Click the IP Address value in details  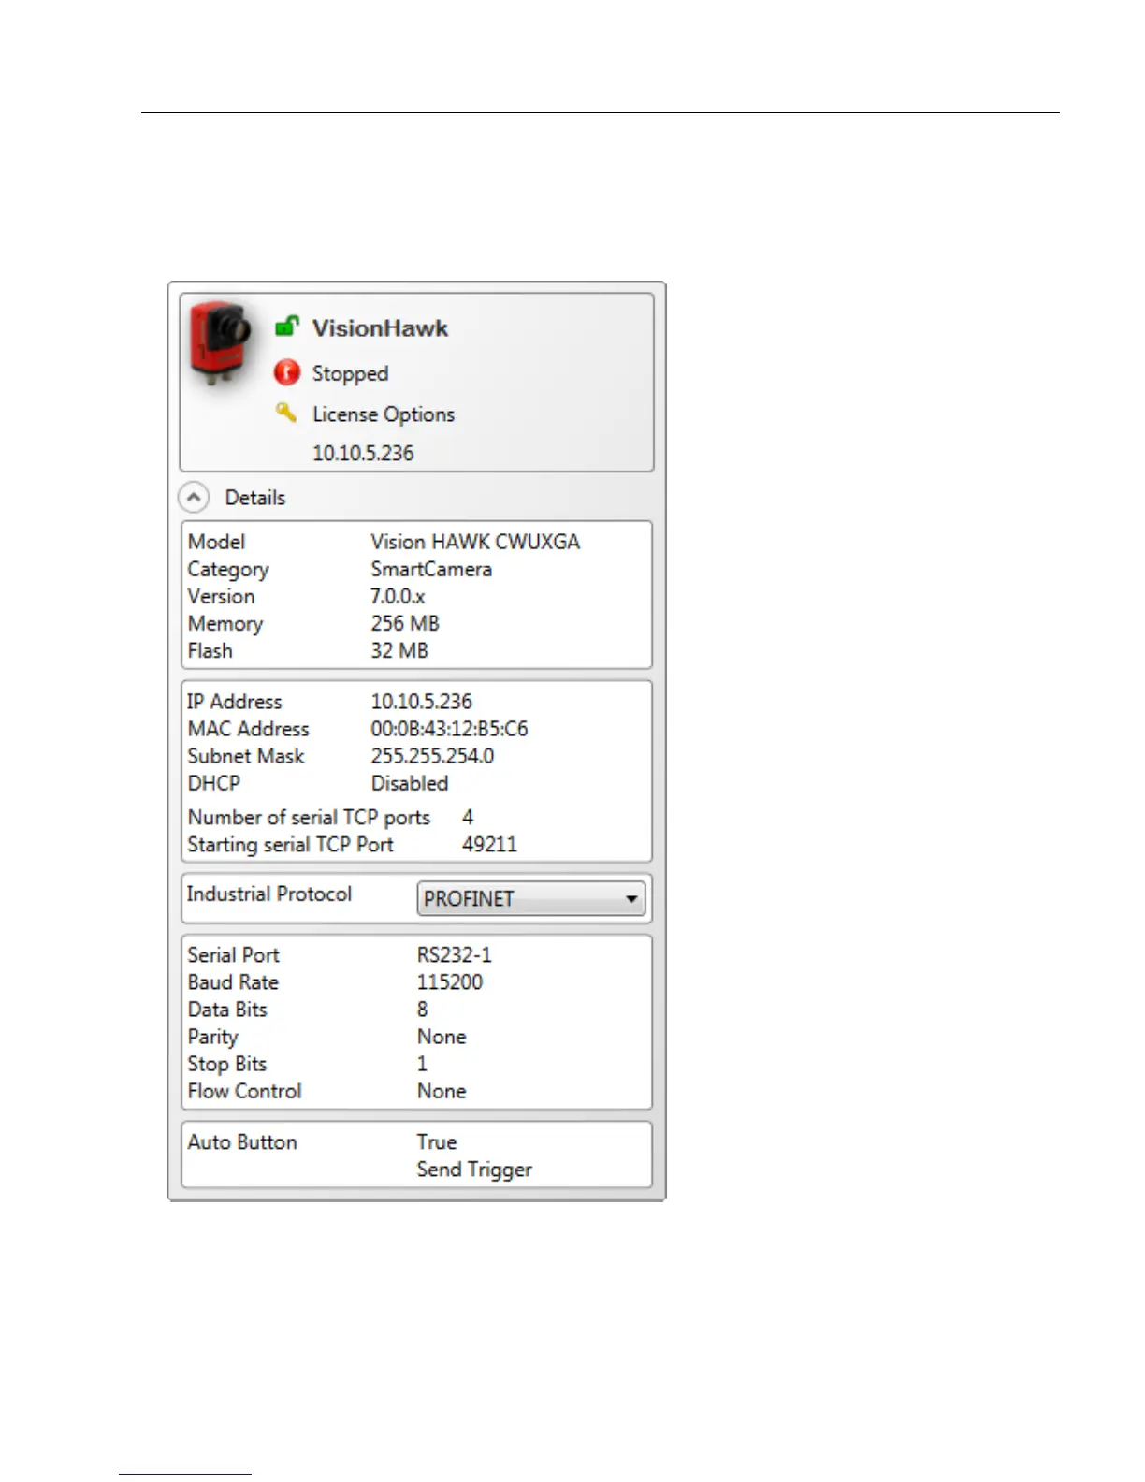point(421,702)
